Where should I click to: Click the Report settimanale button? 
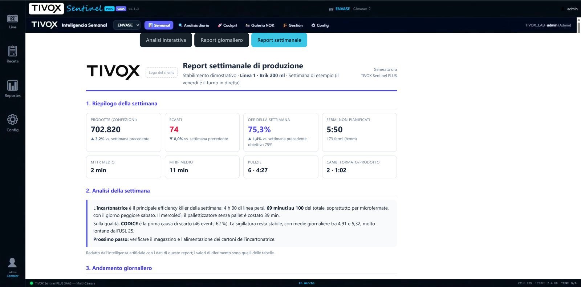[279, 40]
